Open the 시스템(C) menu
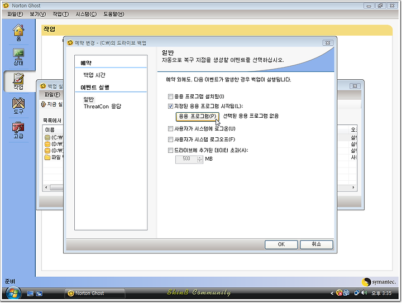The width and height of the screenshot is (402, 303). (x=86, y=14)
